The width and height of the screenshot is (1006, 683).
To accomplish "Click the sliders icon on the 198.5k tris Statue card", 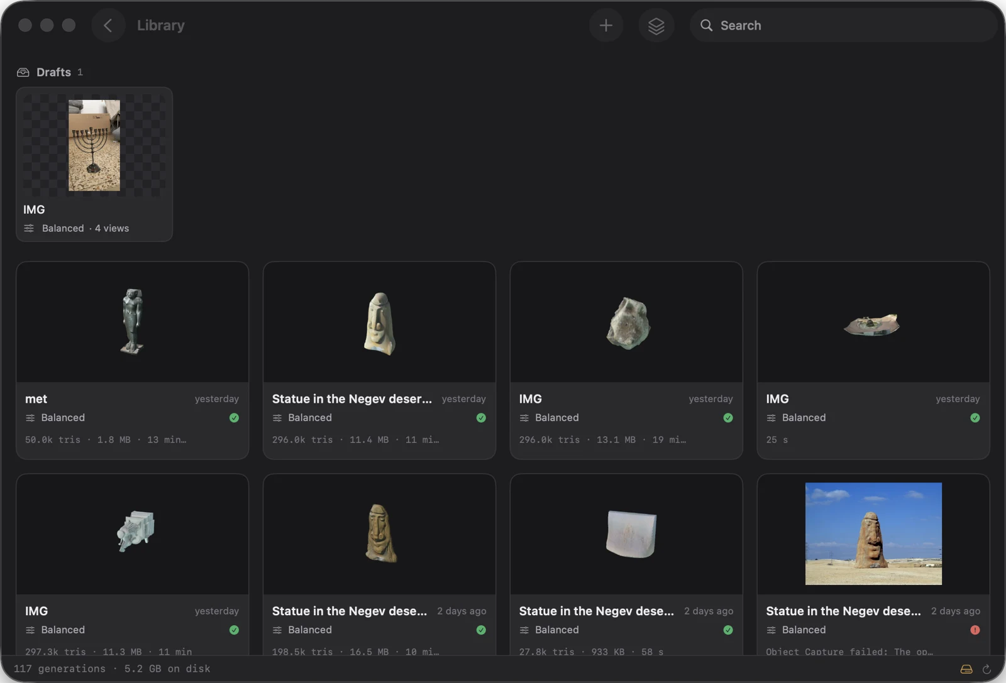I will 277,630.
